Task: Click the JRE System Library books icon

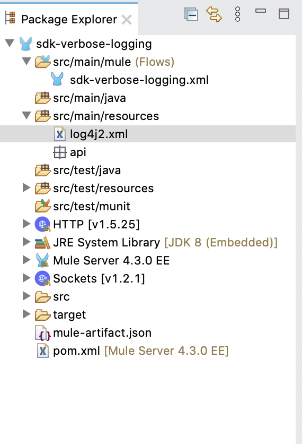Action: (x=43, y=243)
